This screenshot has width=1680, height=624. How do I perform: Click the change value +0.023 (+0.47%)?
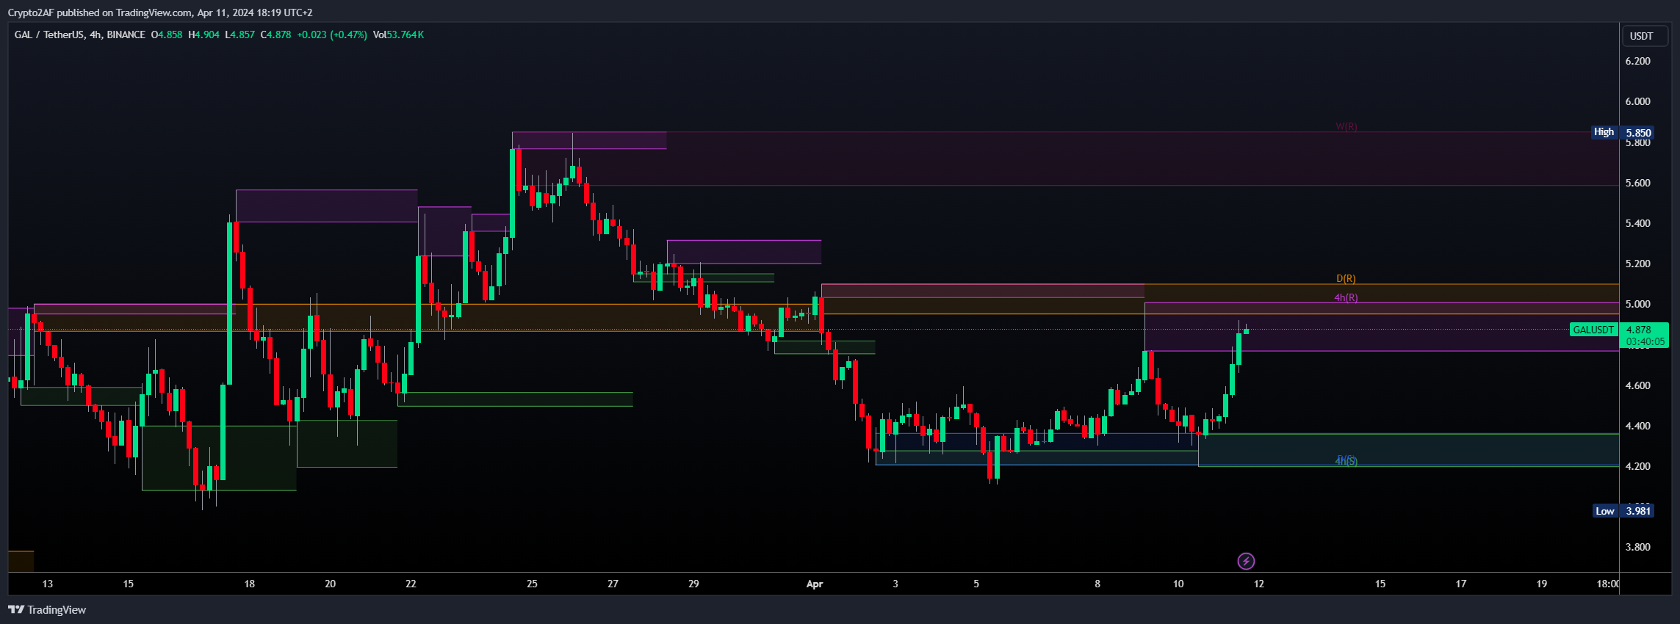(332, 35)
